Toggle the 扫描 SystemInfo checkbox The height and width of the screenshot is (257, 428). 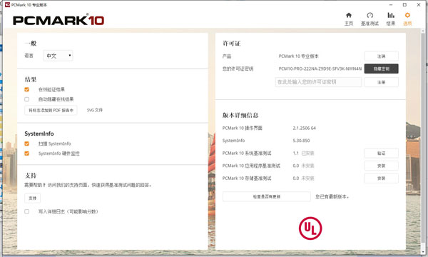[x=27, y=143]
